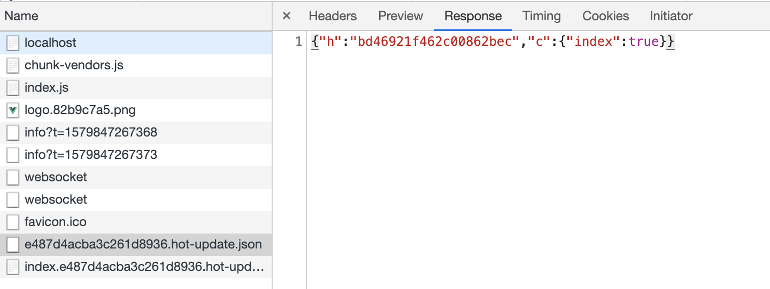
Task: Click the file icon next to index.js
Action: (x=13, y=88)
